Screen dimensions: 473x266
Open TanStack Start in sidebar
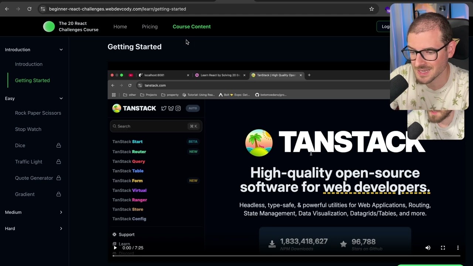coord(127,142)
